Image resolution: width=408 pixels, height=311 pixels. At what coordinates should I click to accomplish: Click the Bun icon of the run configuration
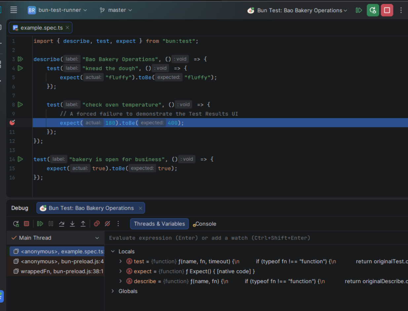coord(251,10)
